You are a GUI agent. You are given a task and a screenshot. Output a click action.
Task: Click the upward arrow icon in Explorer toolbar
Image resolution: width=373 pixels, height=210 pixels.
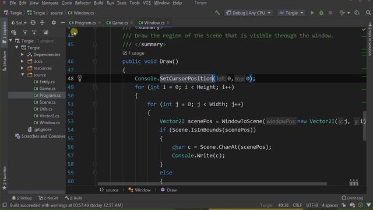24,32
